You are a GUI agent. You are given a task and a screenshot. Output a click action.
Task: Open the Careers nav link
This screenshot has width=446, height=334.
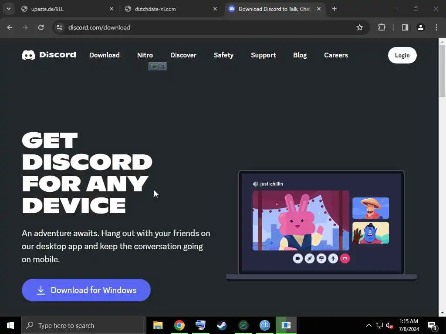point(336,55)
